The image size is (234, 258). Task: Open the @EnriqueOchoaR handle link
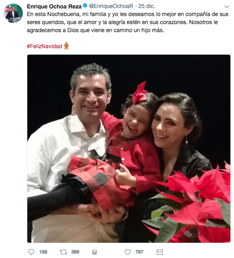tap(111, 6)
